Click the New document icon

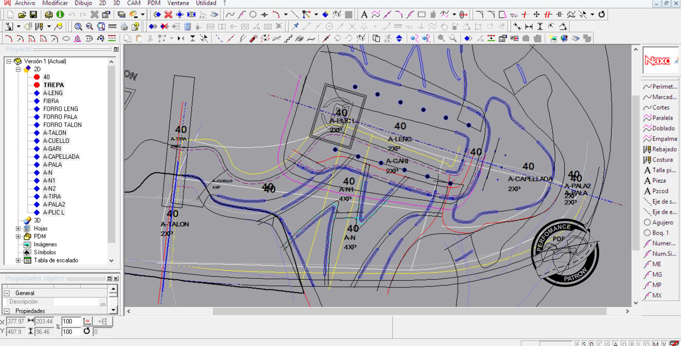10,15
